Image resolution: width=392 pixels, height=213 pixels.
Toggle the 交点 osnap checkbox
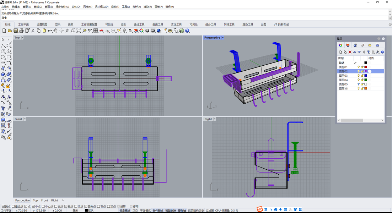point(56,206)
